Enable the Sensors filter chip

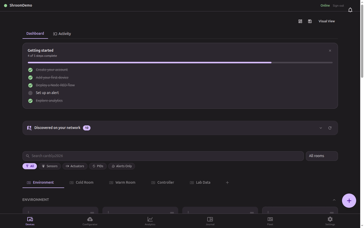pyautogui.click(x=50, y=166)
